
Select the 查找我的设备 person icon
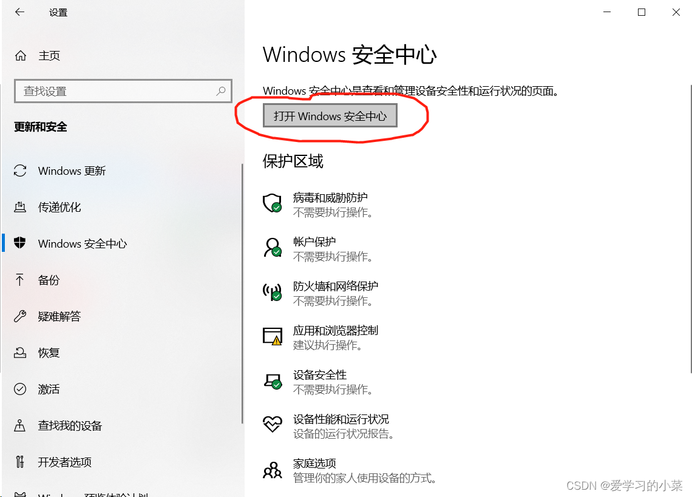pyautogui.click(x=20, y=425)
